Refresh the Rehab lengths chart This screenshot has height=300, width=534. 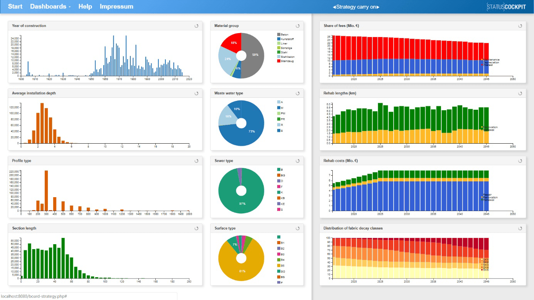tap(520, 93)
